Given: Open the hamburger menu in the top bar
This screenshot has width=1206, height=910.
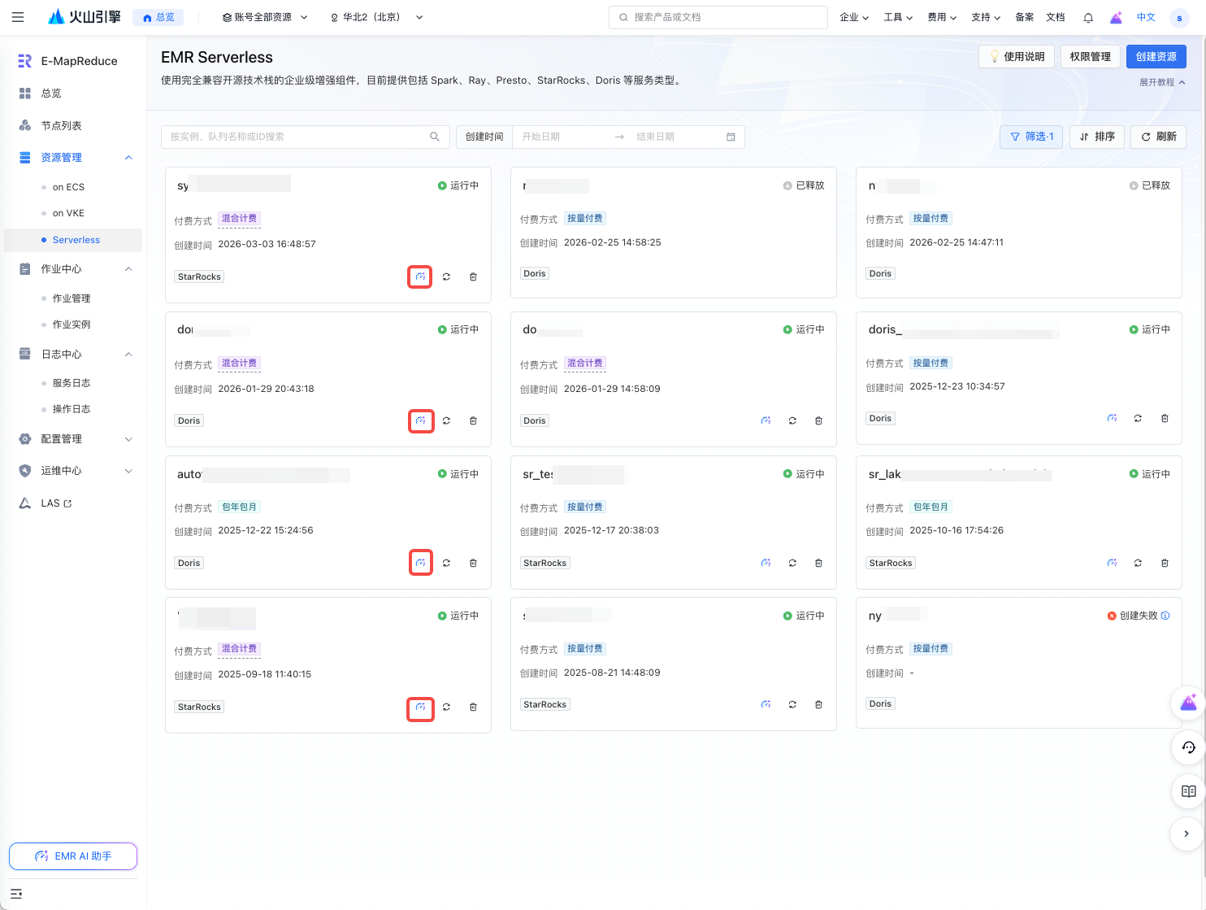Looking at the screenshot, I should pos(18,17).
